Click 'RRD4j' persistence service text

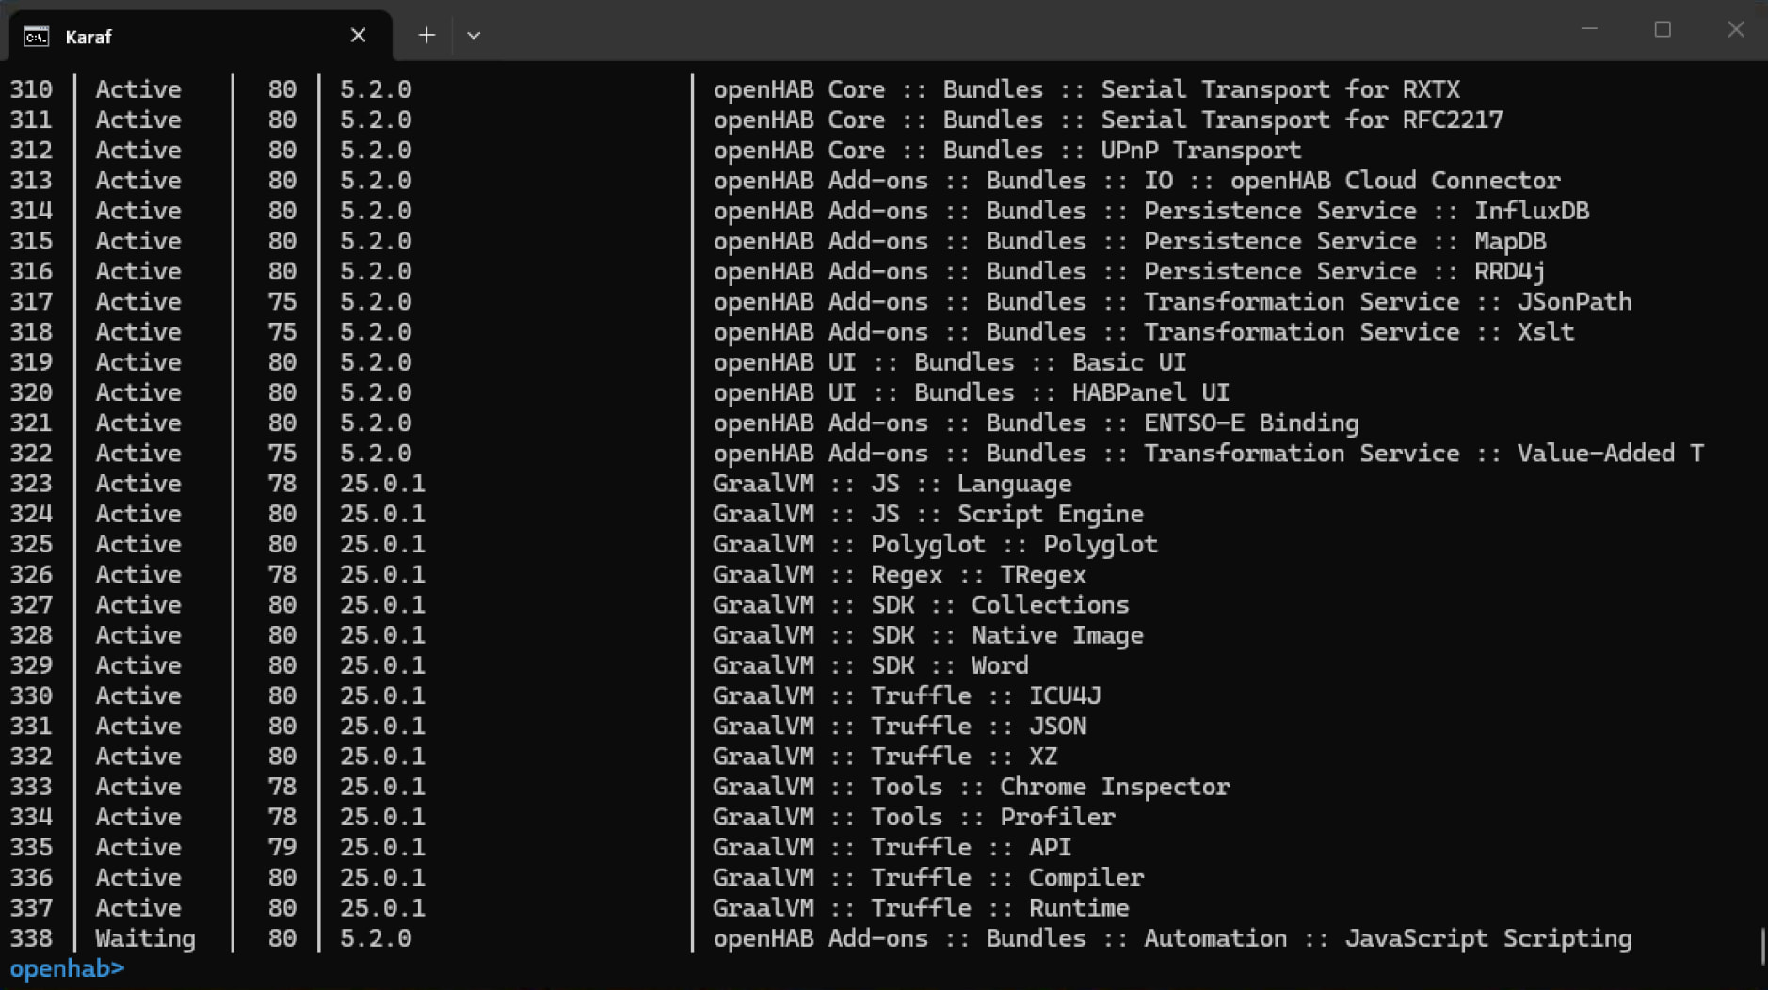tap(1510, 271)
